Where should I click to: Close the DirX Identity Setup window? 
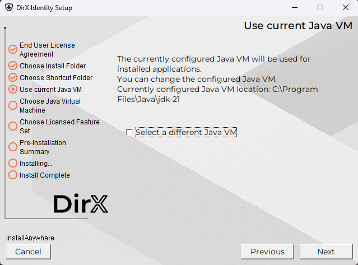[x=346, y=7]
